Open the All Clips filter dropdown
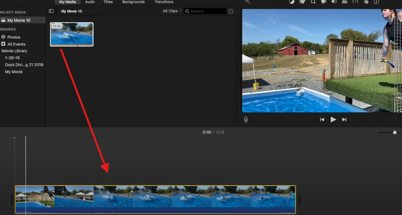 coord(172,11)
